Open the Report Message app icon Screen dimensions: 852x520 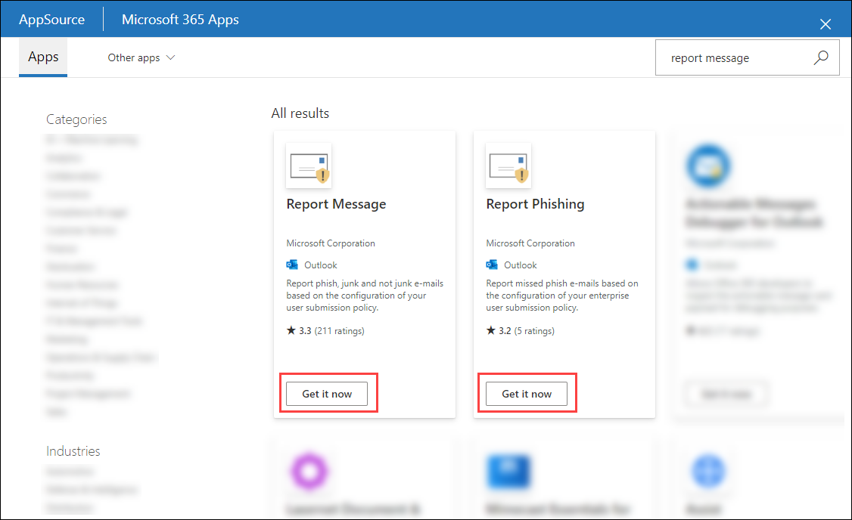309,166
